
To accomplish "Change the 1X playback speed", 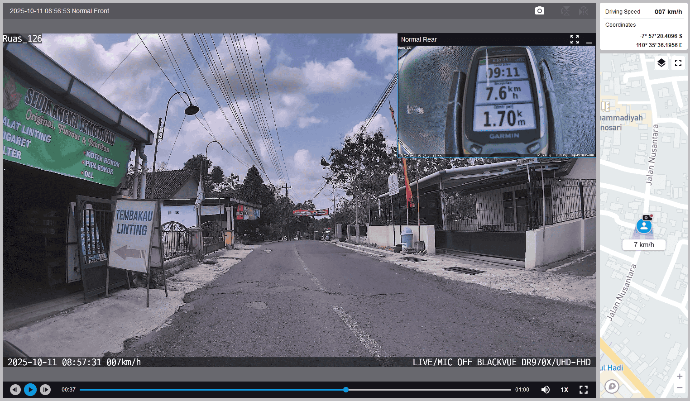I will [x=565, y=390].
